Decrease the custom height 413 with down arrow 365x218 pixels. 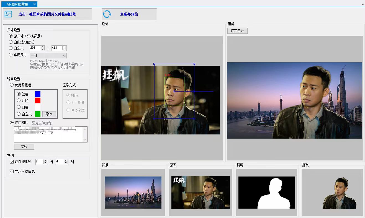[x=65, y=50]
